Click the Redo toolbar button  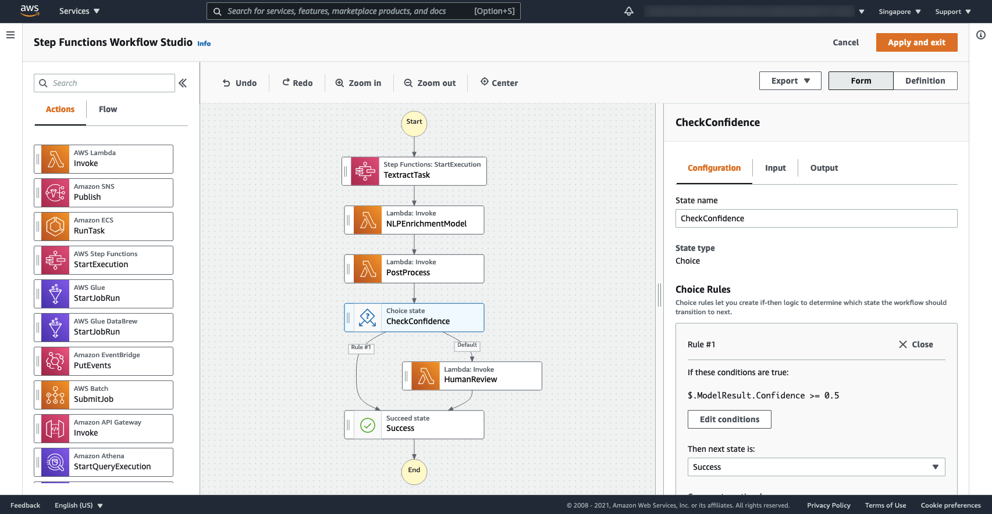pyautogui.click(x=297, y=83)
